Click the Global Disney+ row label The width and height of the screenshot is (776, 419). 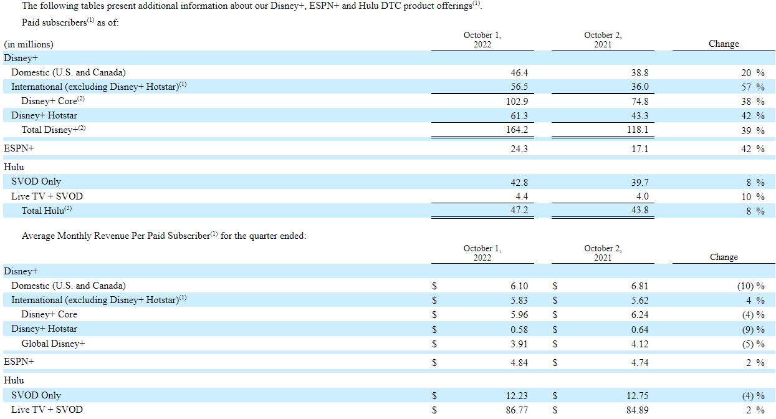click(53, 344)
